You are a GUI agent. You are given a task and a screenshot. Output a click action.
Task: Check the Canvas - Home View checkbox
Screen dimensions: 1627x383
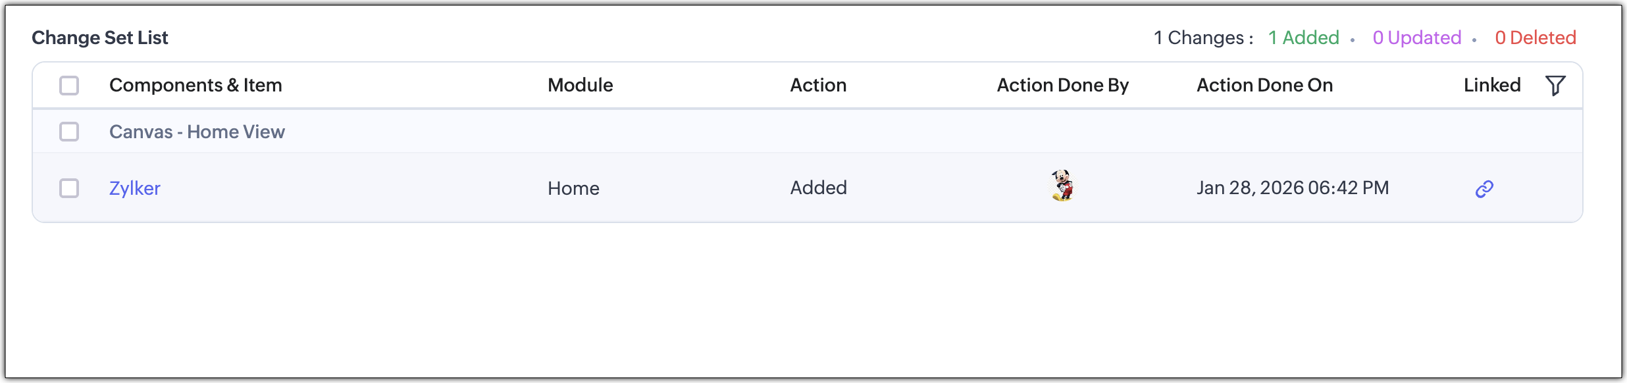point(69,132)
